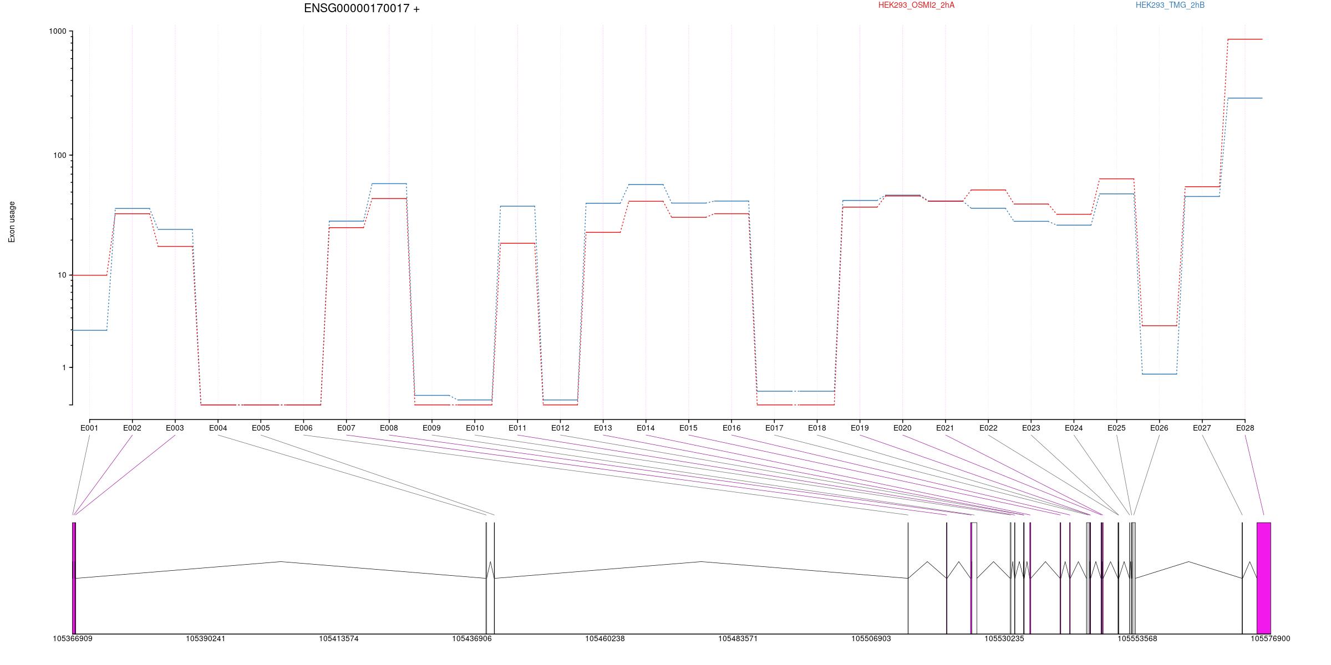Click exon label E012

[560, 428]
